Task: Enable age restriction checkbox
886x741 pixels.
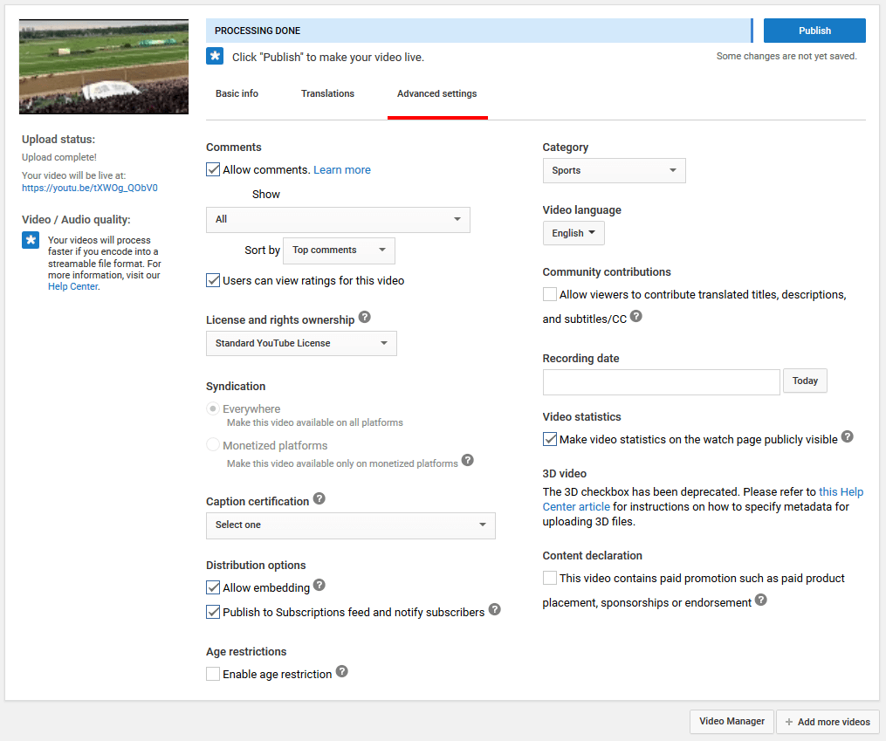Action: click(x=213, y=674)
